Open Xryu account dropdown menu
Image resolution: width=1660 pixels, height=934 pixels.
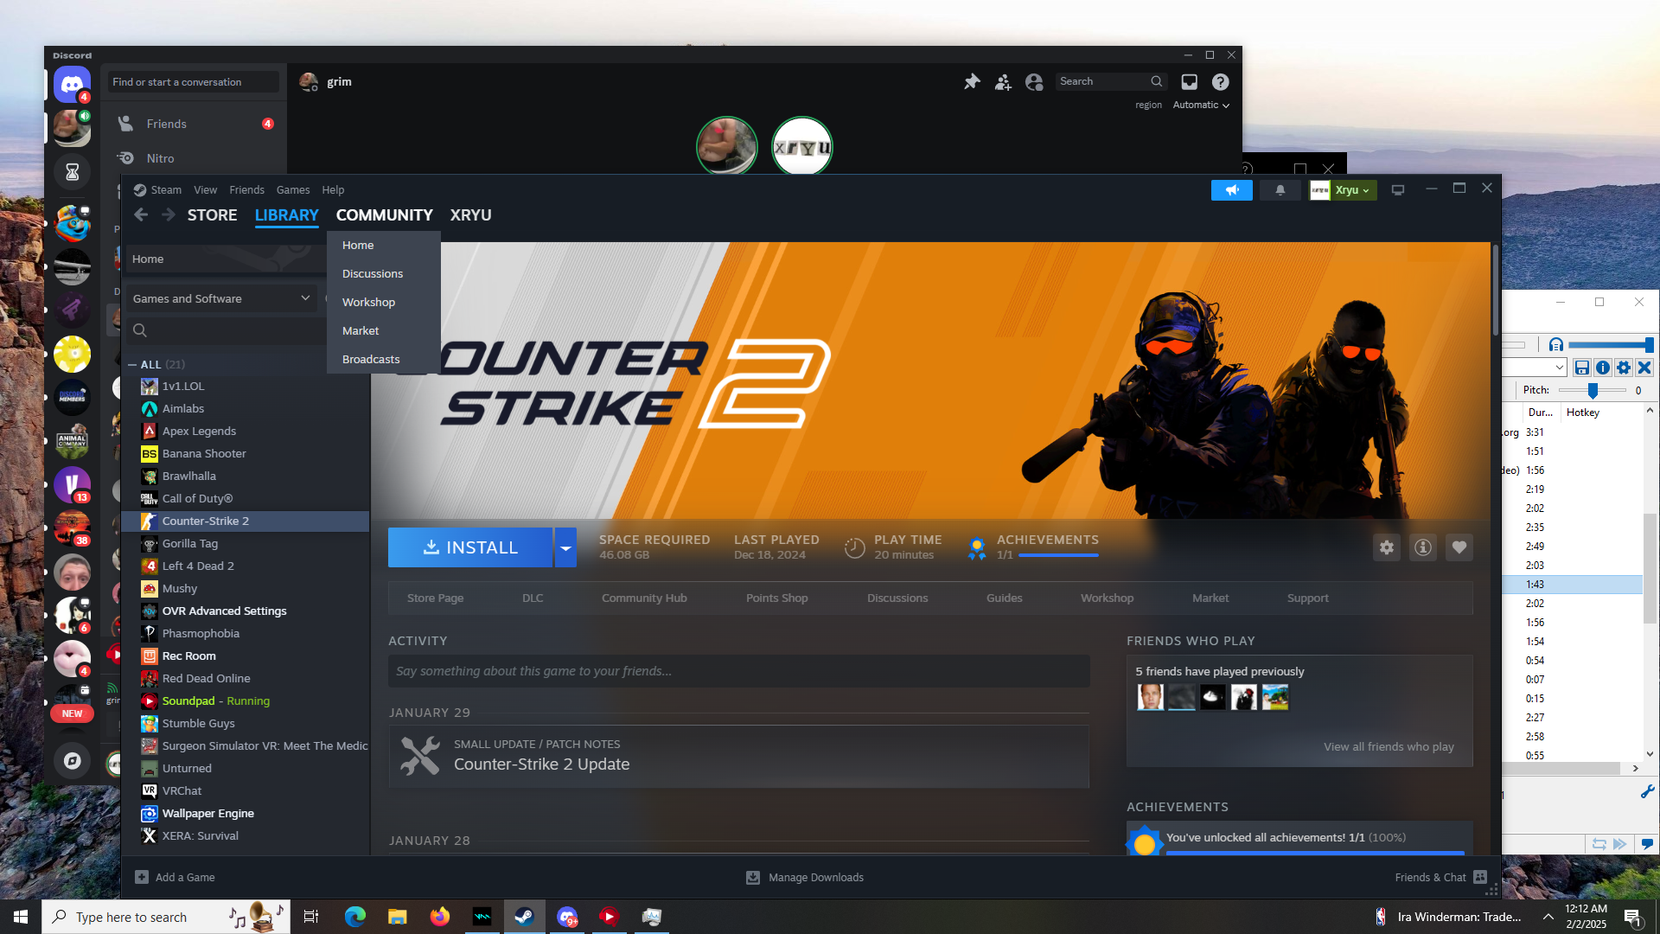click(1343, 190)
